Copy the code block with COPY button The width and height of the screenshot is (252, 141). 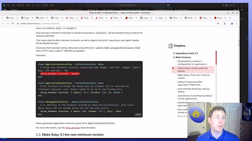point(138,115)
